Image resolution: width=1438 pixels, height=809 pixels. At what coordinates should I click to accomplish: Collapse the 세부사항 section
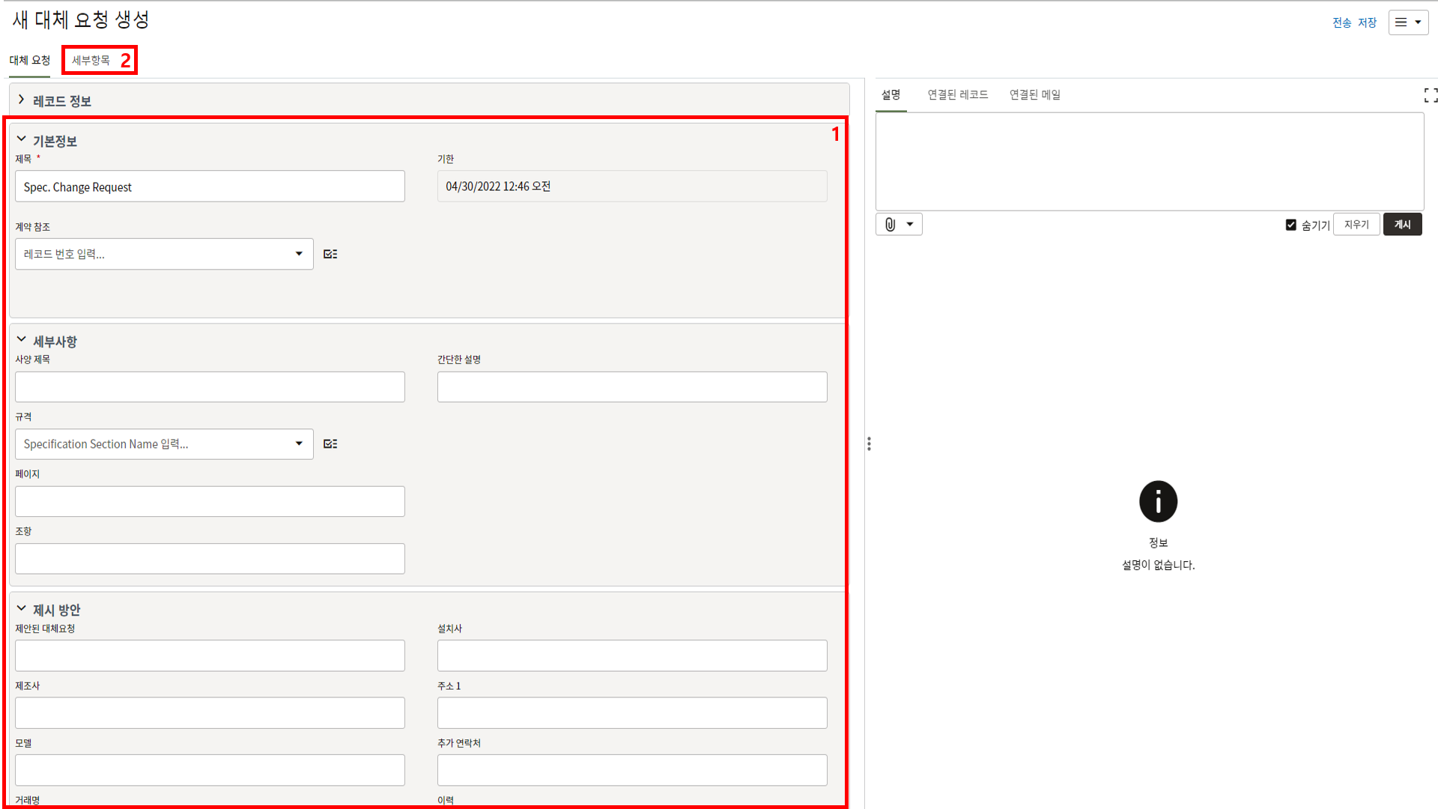point(21,340)
